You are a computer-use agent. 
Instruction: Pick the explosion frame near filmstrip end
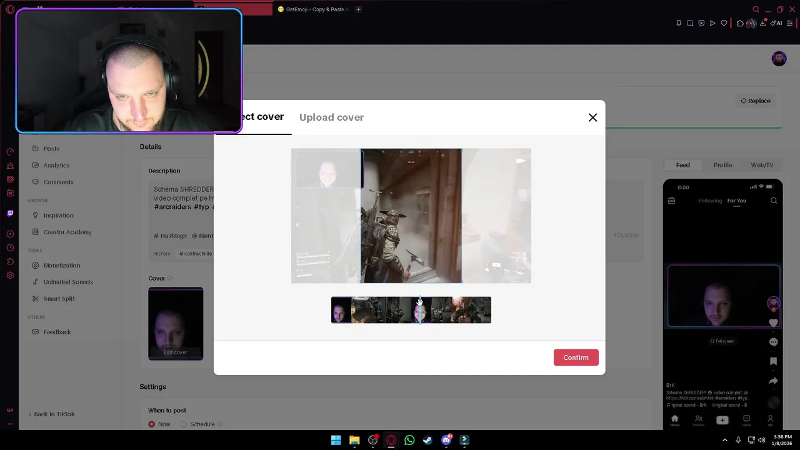pos(461,310)
